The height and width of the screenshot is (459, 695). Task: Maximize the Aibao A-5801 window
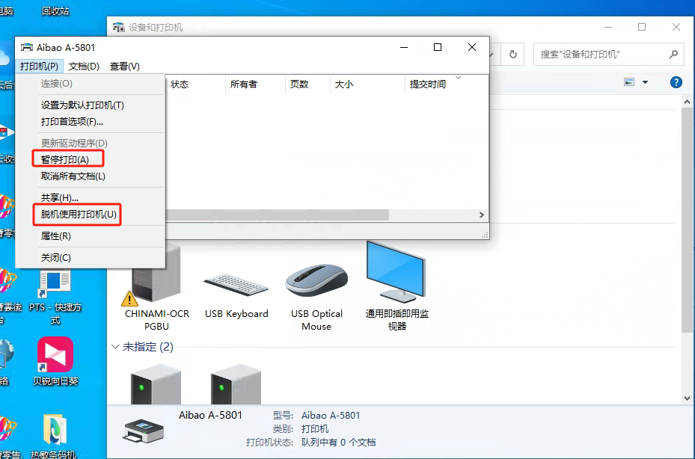(438, 47)
